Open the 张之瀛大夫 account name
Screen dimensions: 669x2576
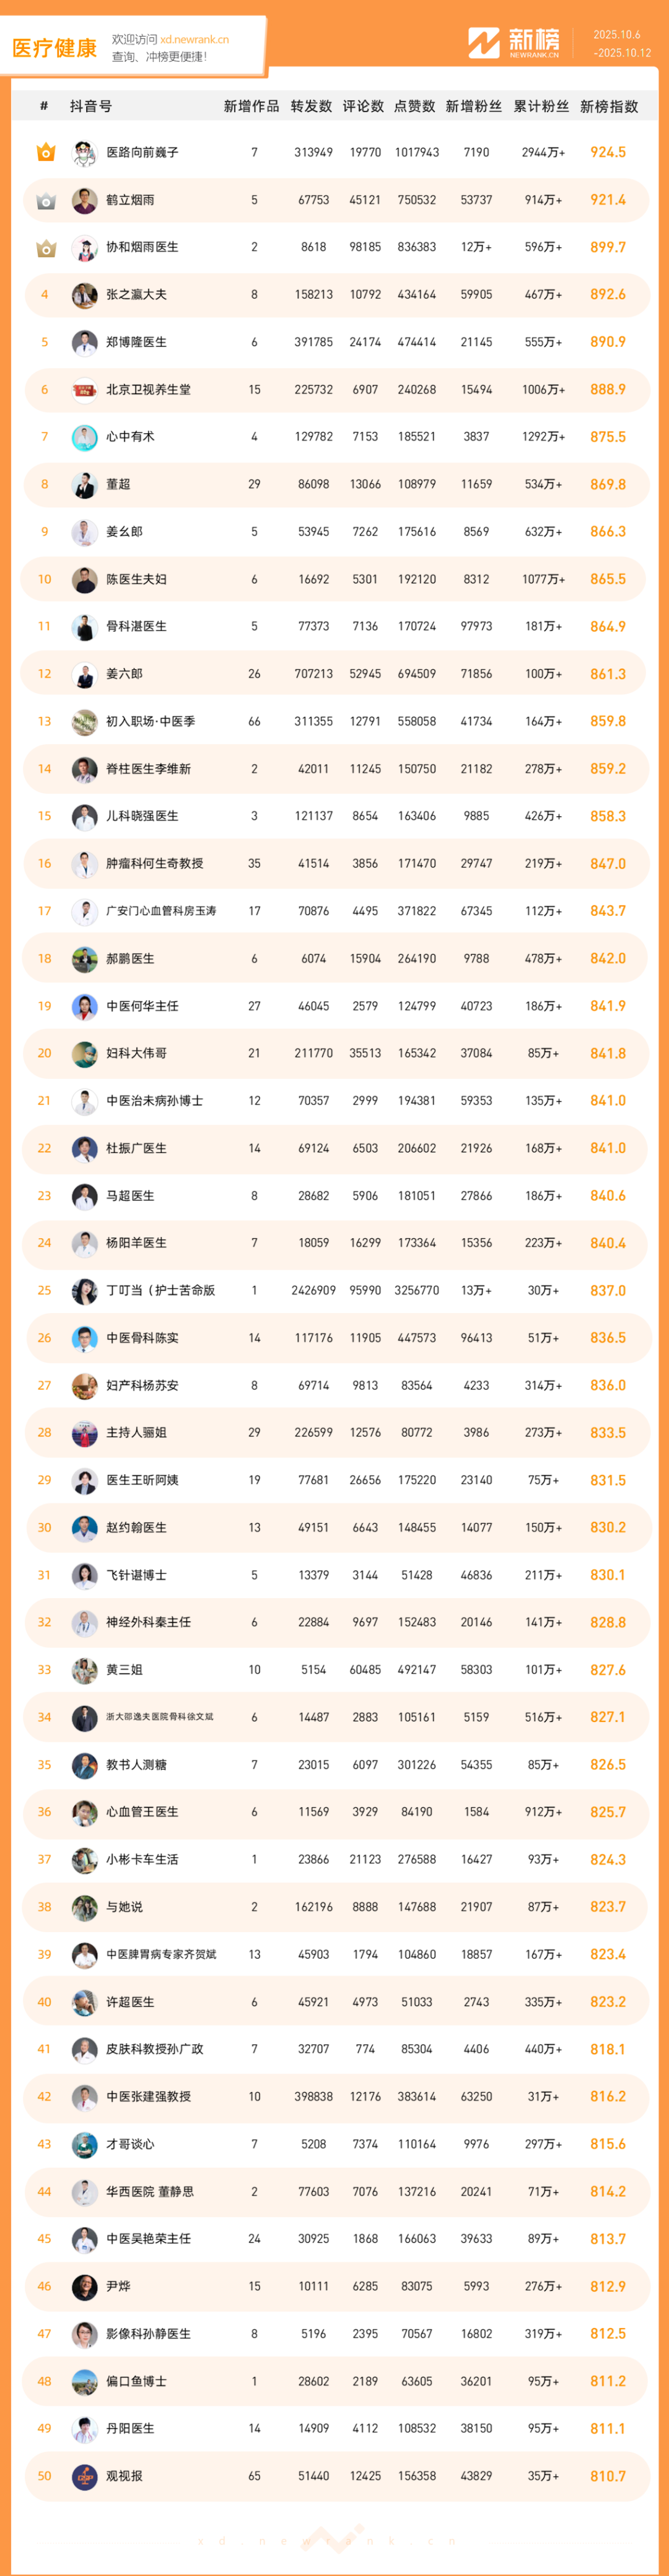click(136, 295)
